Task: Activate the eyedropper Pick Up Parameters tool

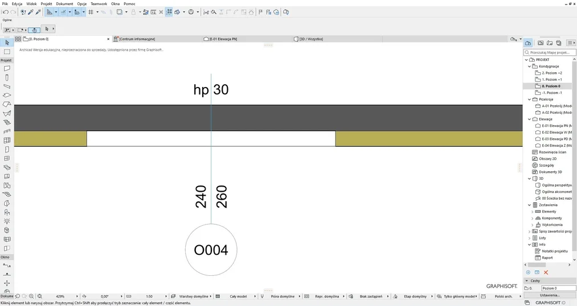Action: click(x=31, y=12)
